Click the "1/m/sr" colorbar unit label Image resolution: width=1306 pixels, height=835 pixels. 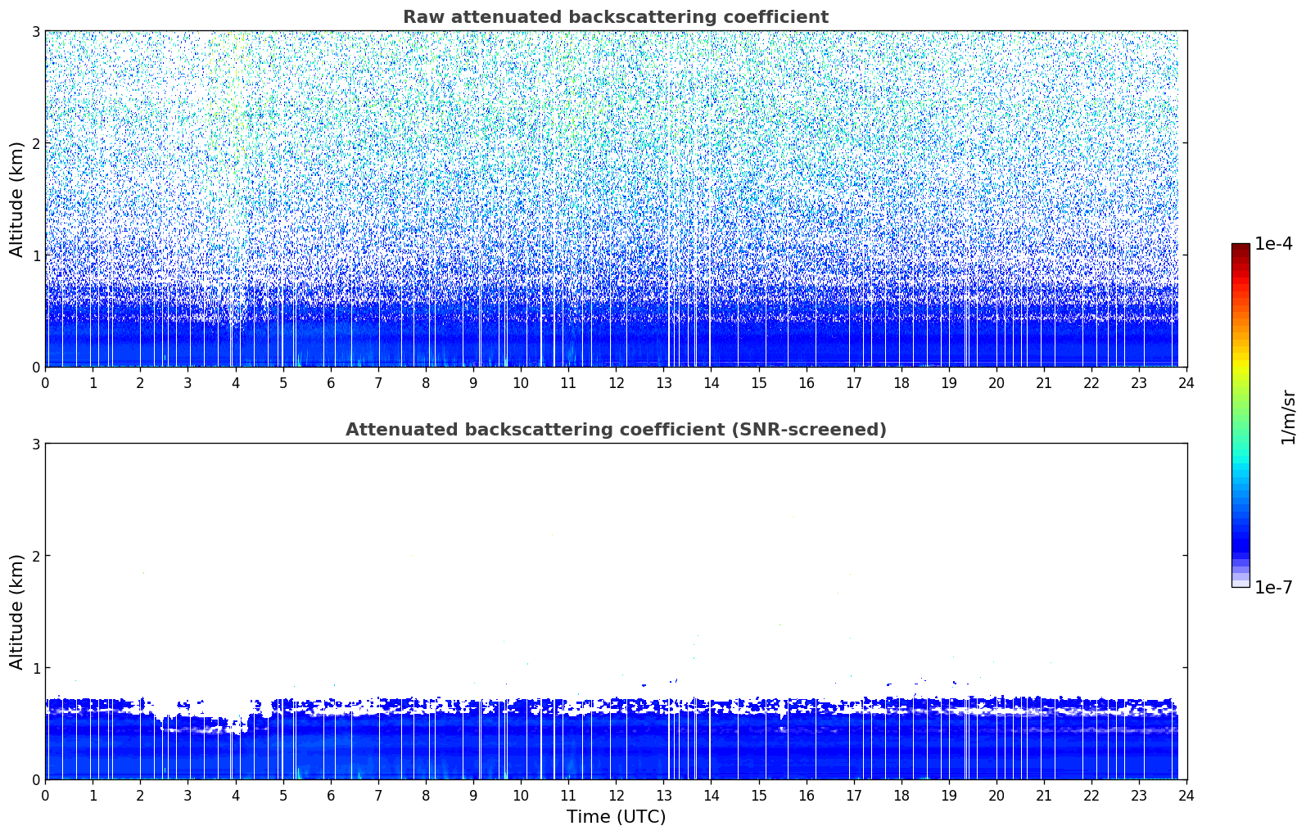click(x=1288, y=416)
